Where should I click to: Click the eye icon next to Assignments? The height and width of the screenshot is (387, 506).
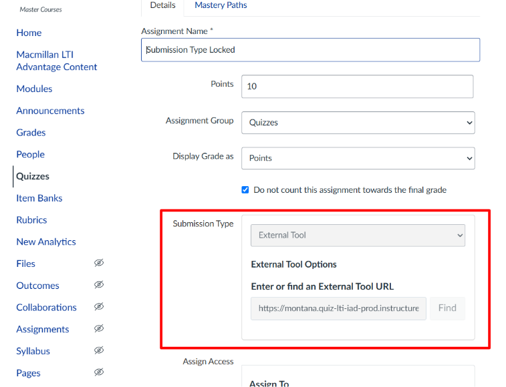[x=99, y=329]
